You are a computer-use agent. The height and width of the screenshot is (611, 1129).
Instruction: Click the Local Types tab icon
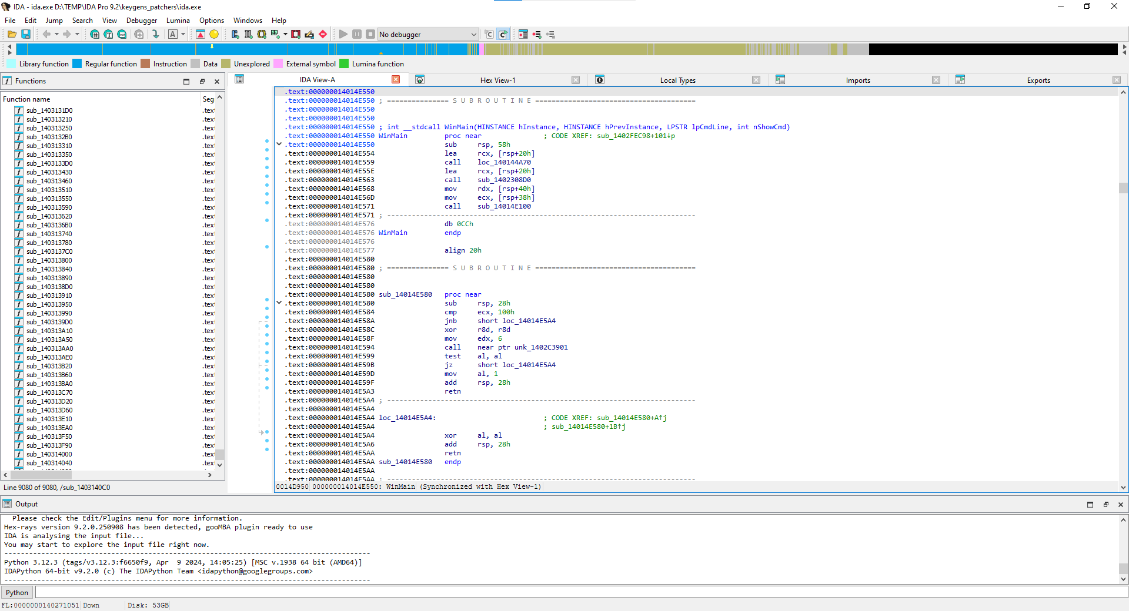pyautogui.click(x=600, y=80)
